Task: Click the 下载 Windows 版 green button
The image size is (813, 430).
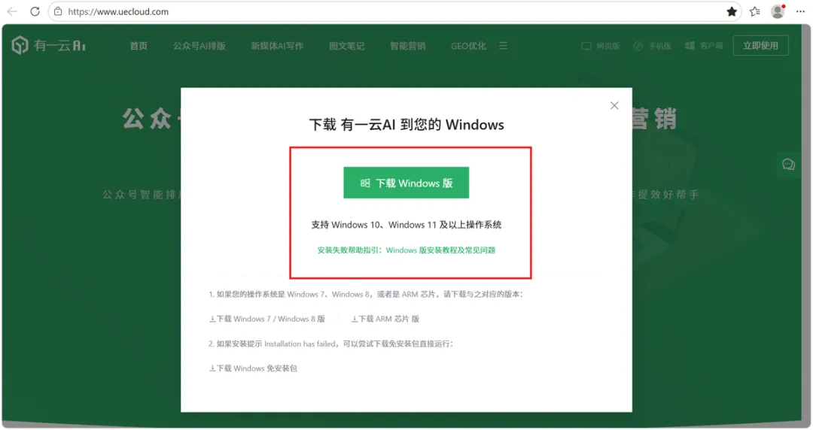Action: click(x=406, y=183)
